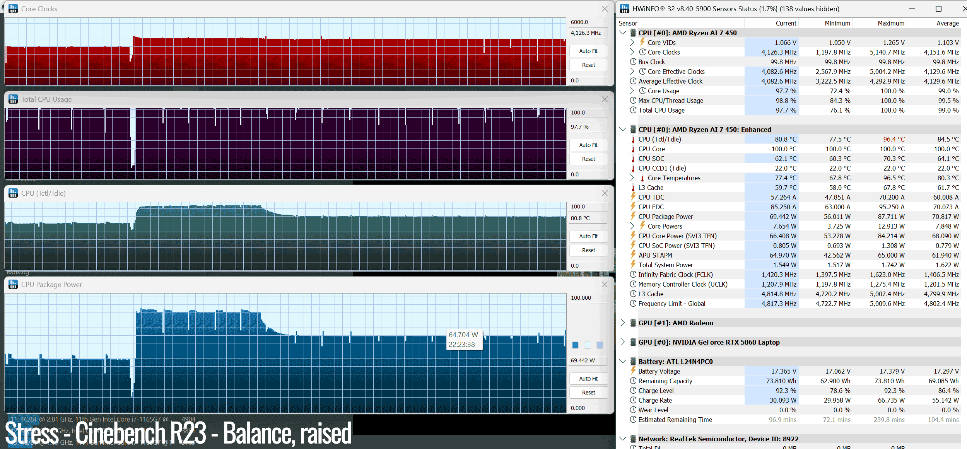
Task: Click the clock icon beside Bus Clock
Action: point(633,61)
